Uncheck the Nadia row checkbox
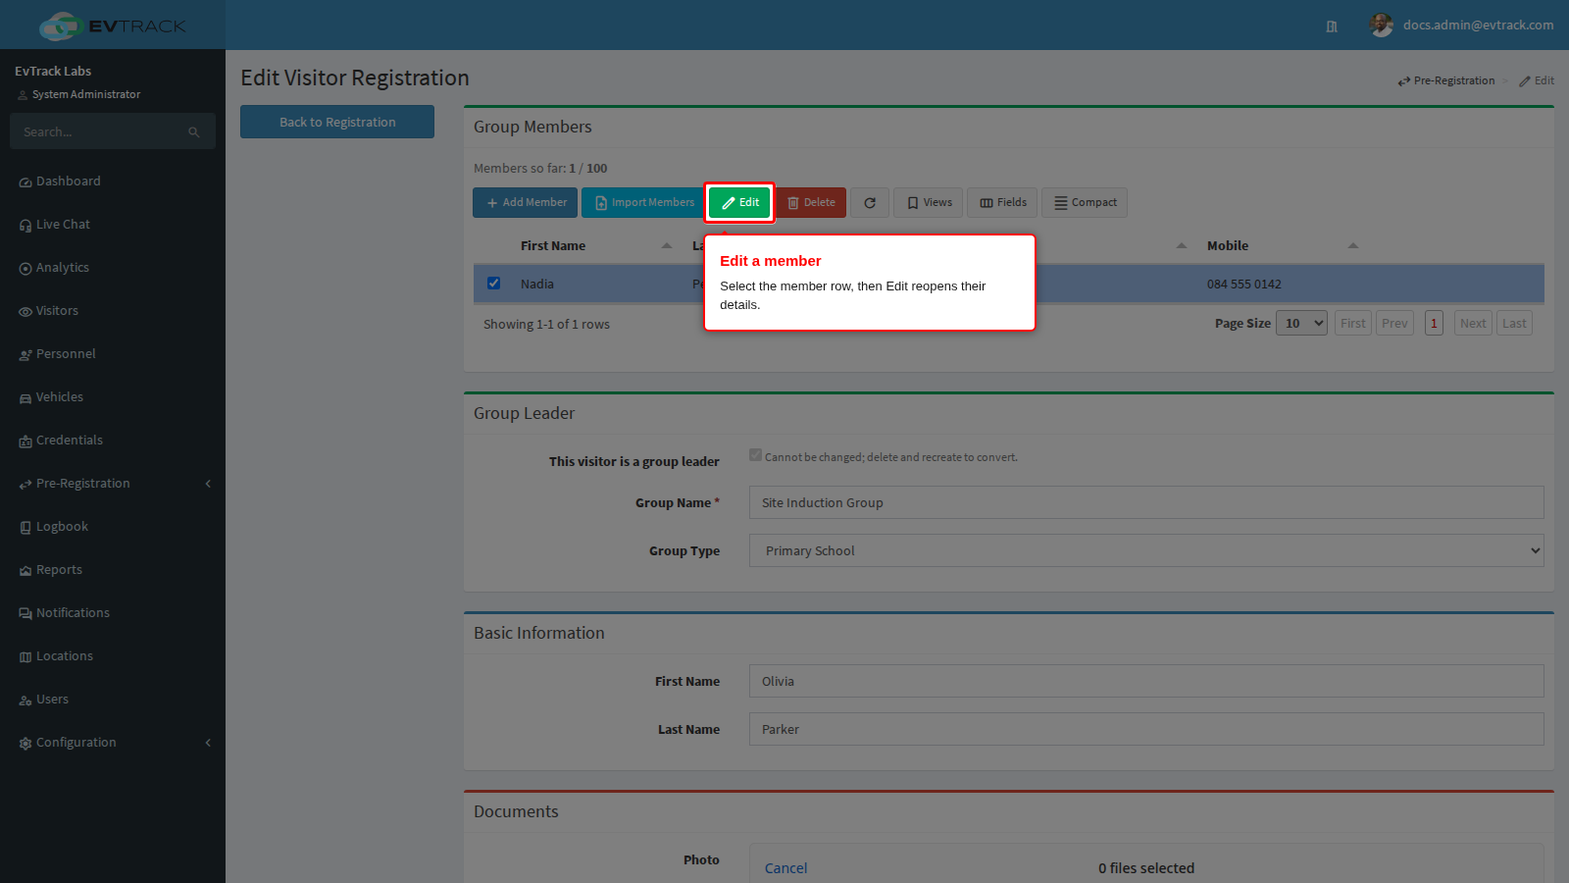 [494, 284]
